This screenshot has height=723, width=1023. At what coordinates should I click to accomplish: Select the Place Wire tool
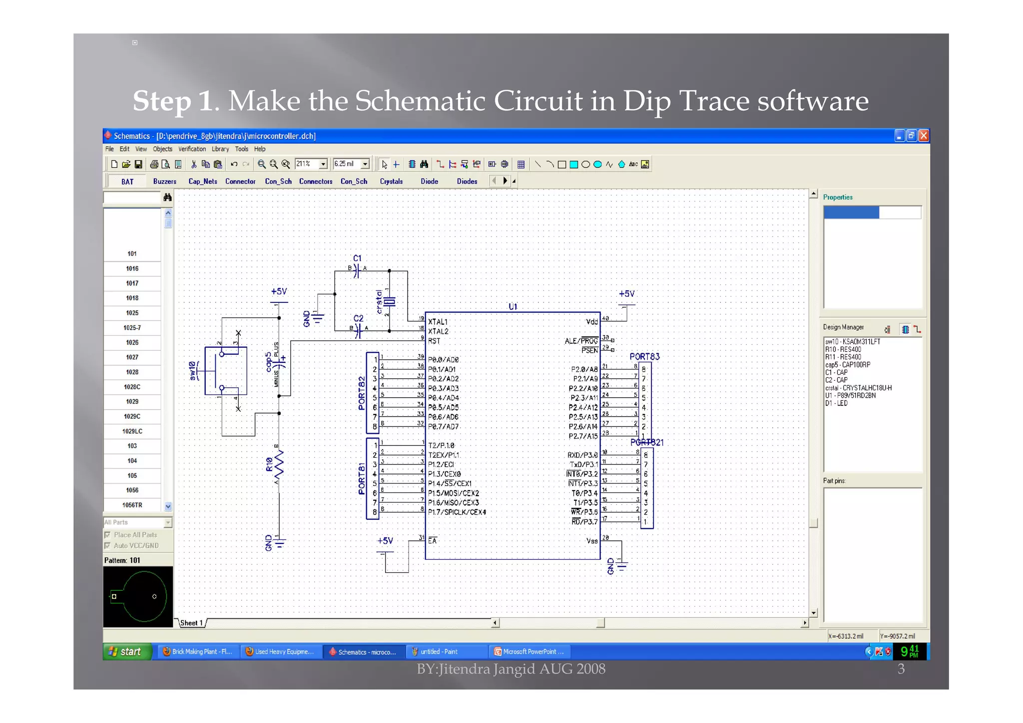(440, 164)
